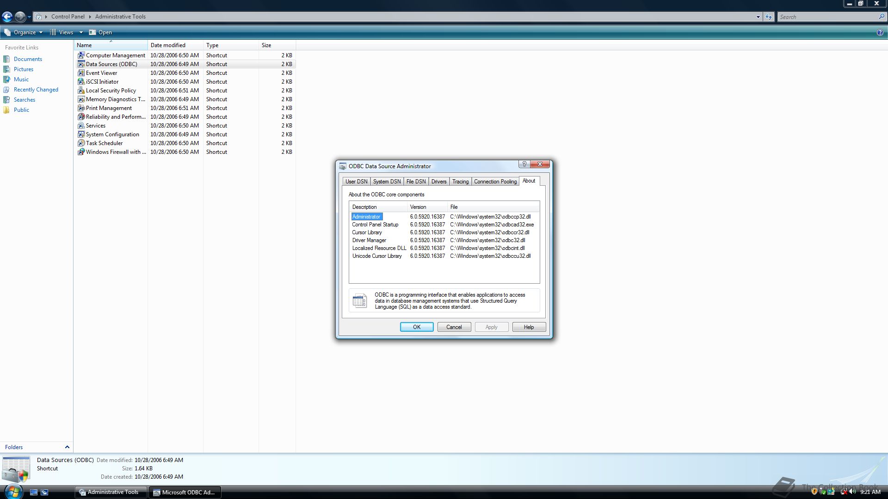Open the Windows Start orb
The image size is (888, 499).
click(13, 491)
